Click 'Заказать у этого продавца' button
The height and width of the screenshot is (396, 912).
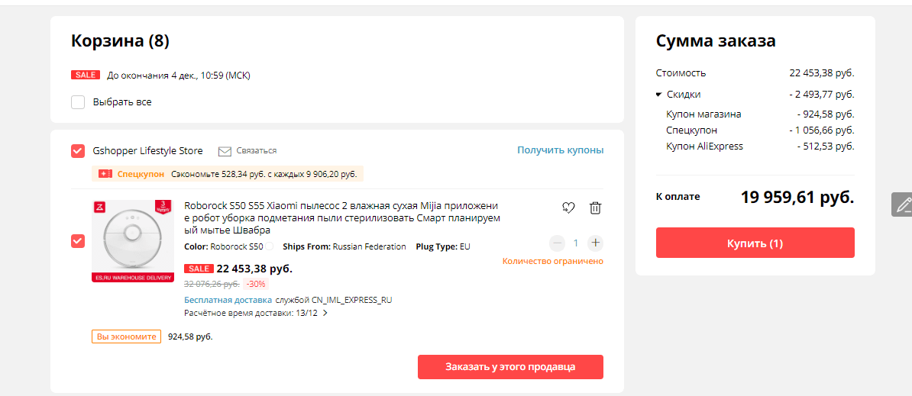(510, 367)
